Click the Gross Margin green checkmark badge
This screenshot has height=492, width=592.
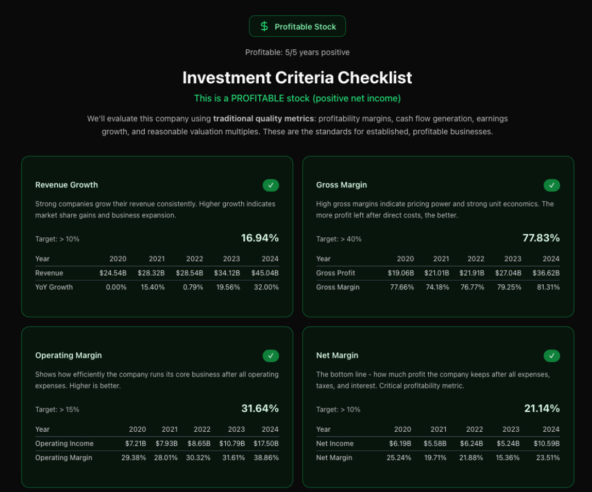point(551,185)
